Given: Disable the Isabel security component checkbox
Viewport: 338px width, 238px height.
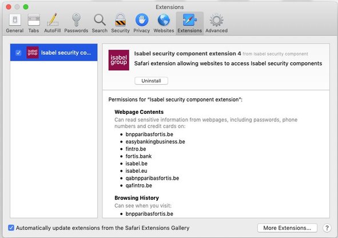Looking at the screenshot, I should 18,53.
